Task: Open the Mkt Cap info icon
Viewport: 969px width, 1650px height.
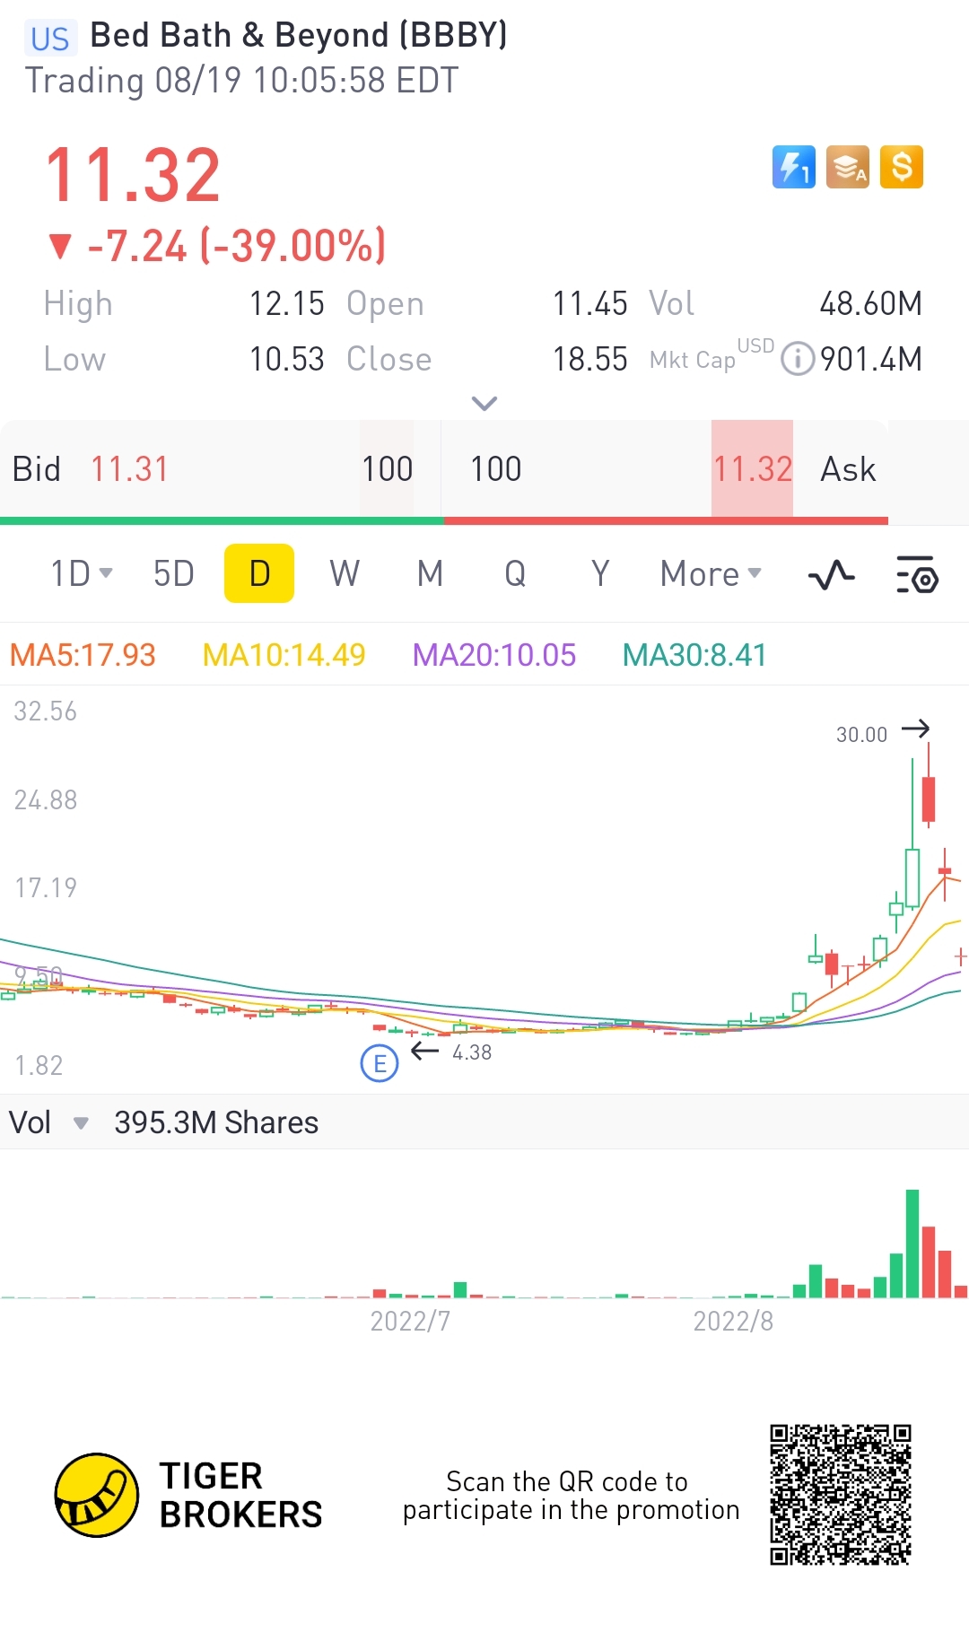Action: [x=798, y=359]
